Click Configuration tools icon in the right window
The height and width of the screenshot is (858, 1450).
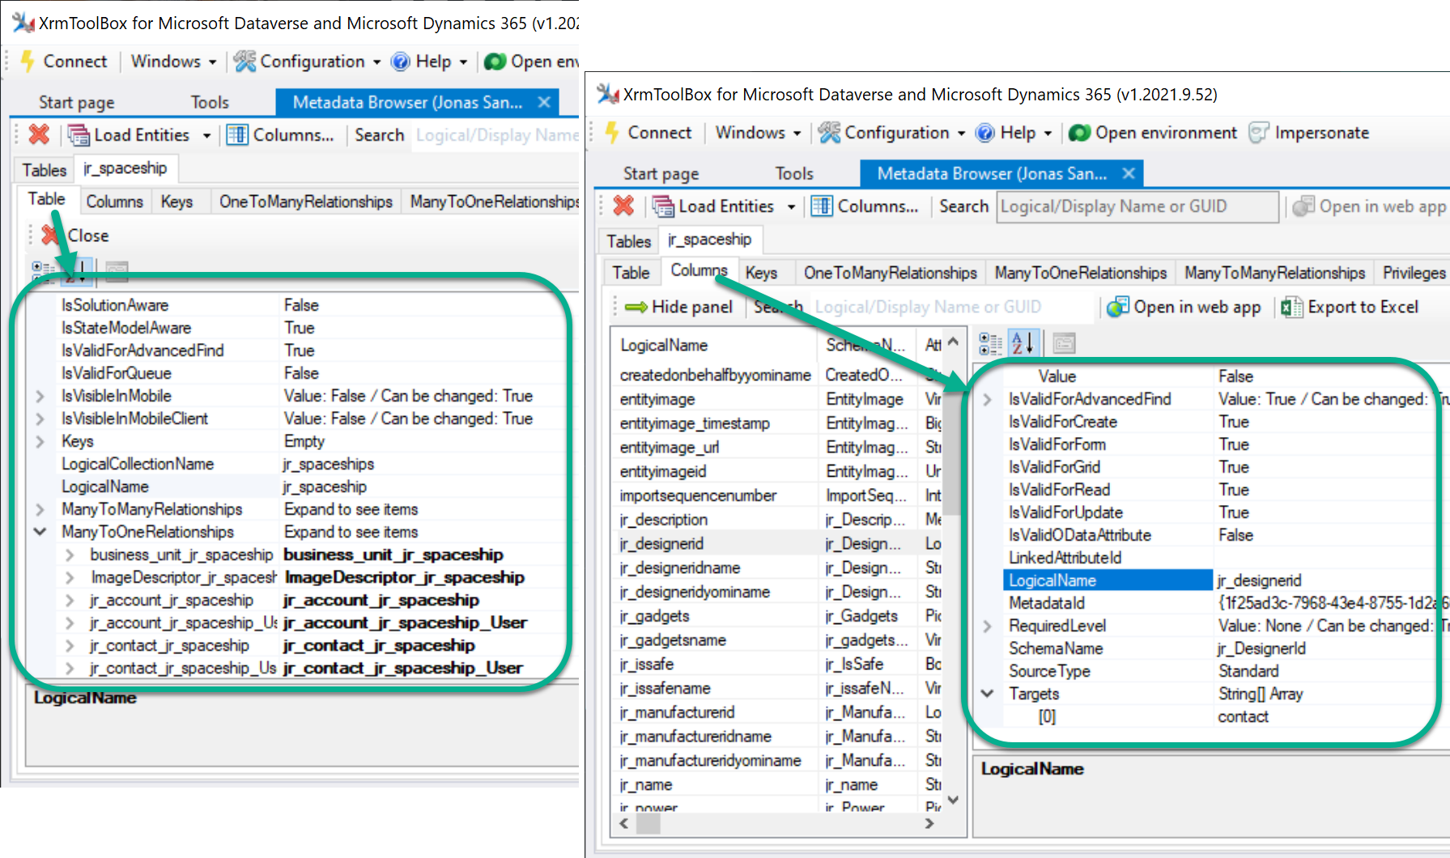(829, 133)
